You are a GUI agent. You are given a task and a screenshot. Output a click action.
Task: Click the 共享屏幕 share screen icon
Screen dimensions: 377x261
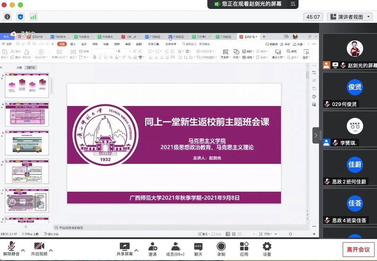tap(125, 246)
